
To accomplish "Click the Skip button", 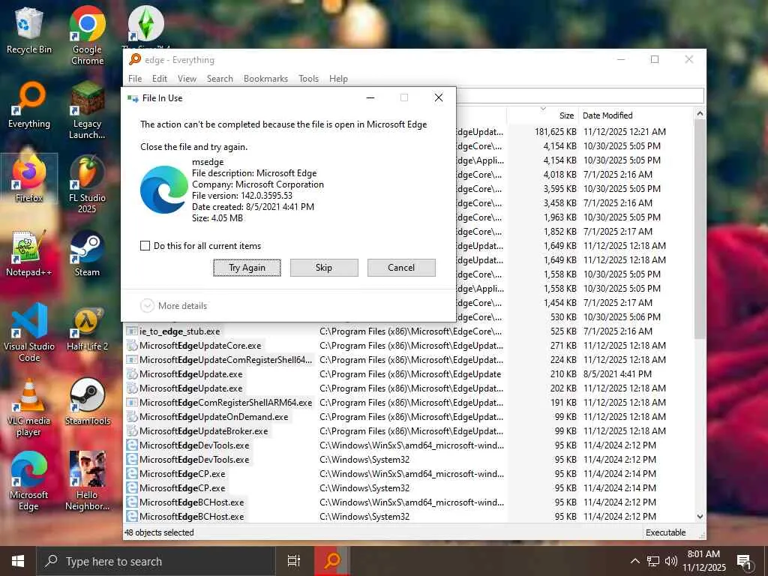I will pyautogui.click(x=324, y=268).
